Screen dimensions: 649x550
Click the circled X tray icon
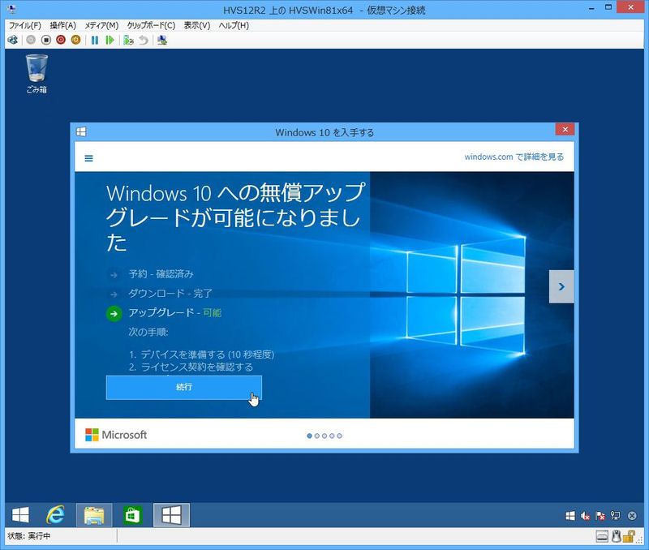tap(632, 516)
